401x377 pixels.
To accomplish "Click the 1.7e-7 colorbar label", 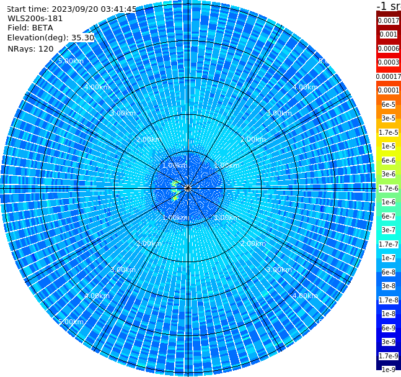I will [x=389, y=244].
